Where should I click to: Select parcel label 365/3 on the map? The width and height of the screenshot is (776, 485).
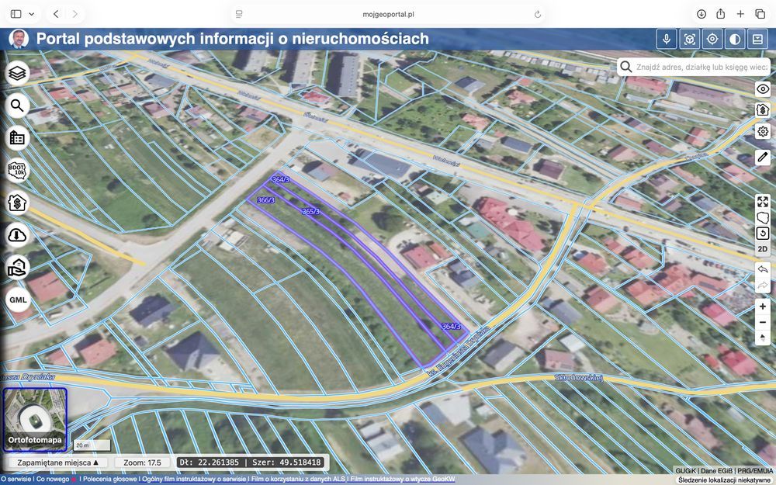(x=311, y=211)
